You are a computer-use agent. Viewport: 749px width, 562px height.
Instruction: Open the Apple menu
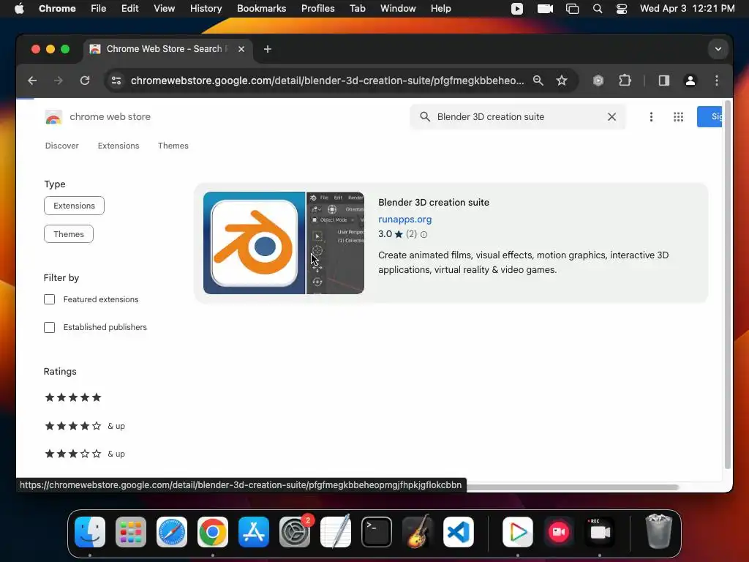point(19,9)
